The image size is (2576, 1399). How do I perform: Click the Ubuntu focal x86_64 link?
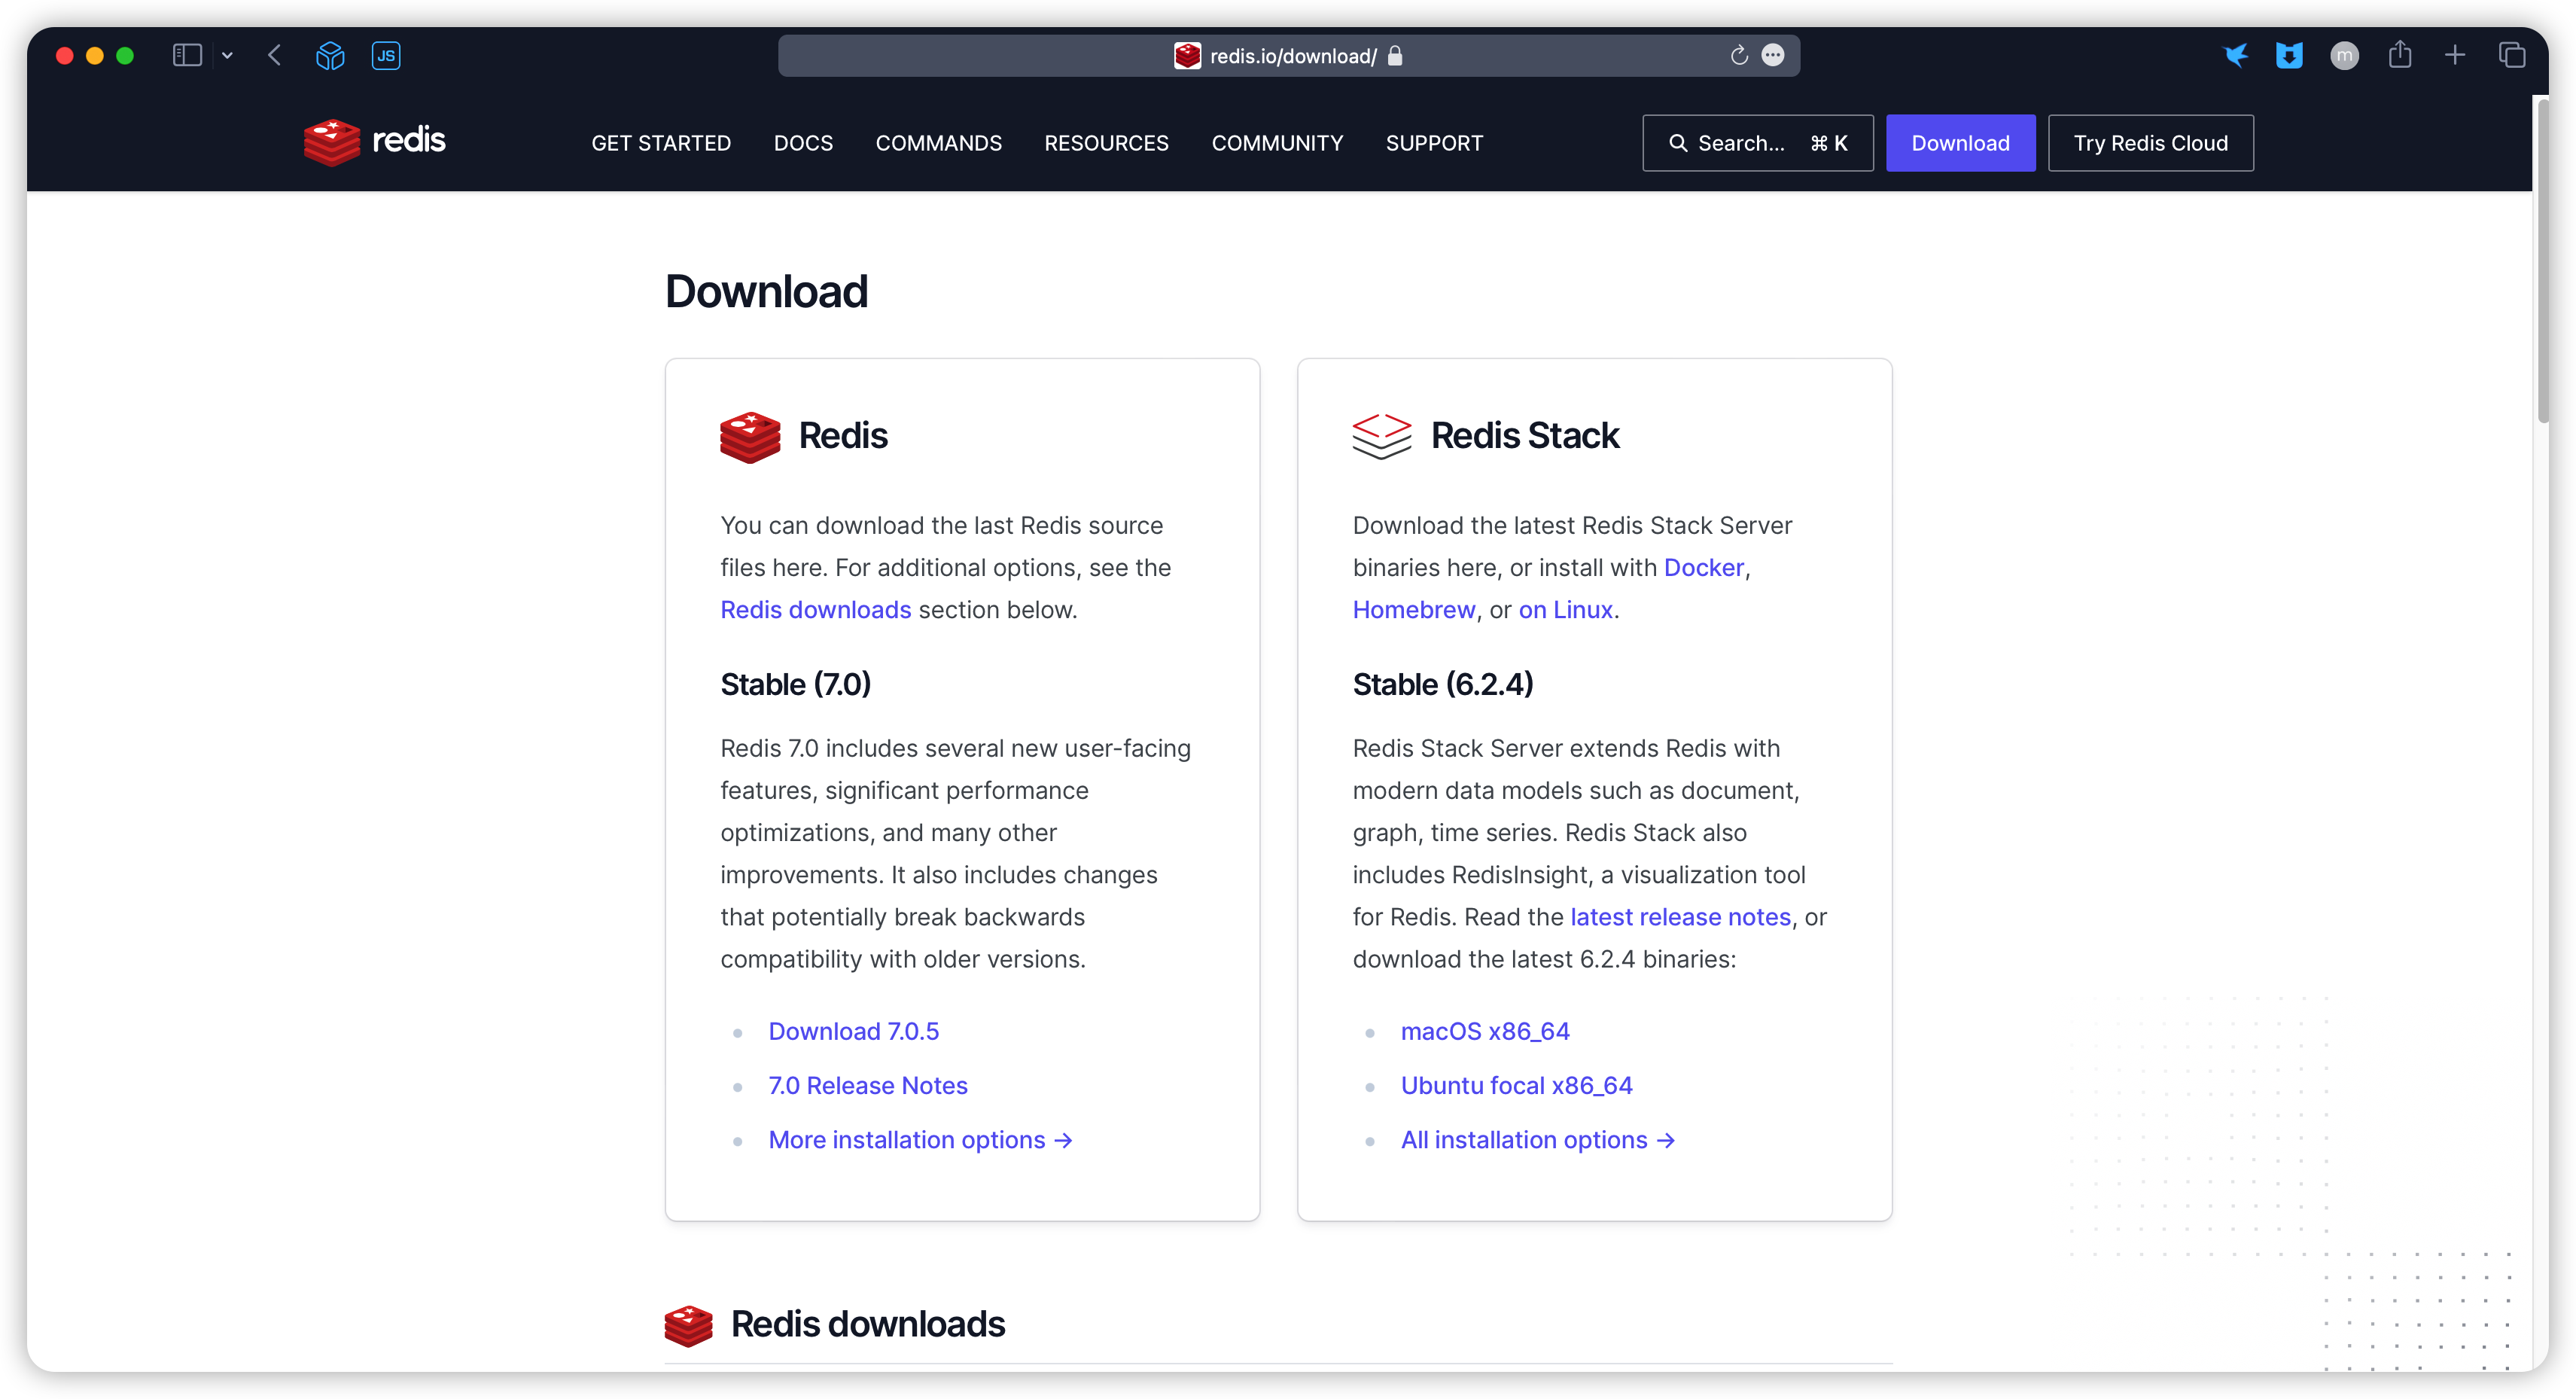(1516, 1085)
